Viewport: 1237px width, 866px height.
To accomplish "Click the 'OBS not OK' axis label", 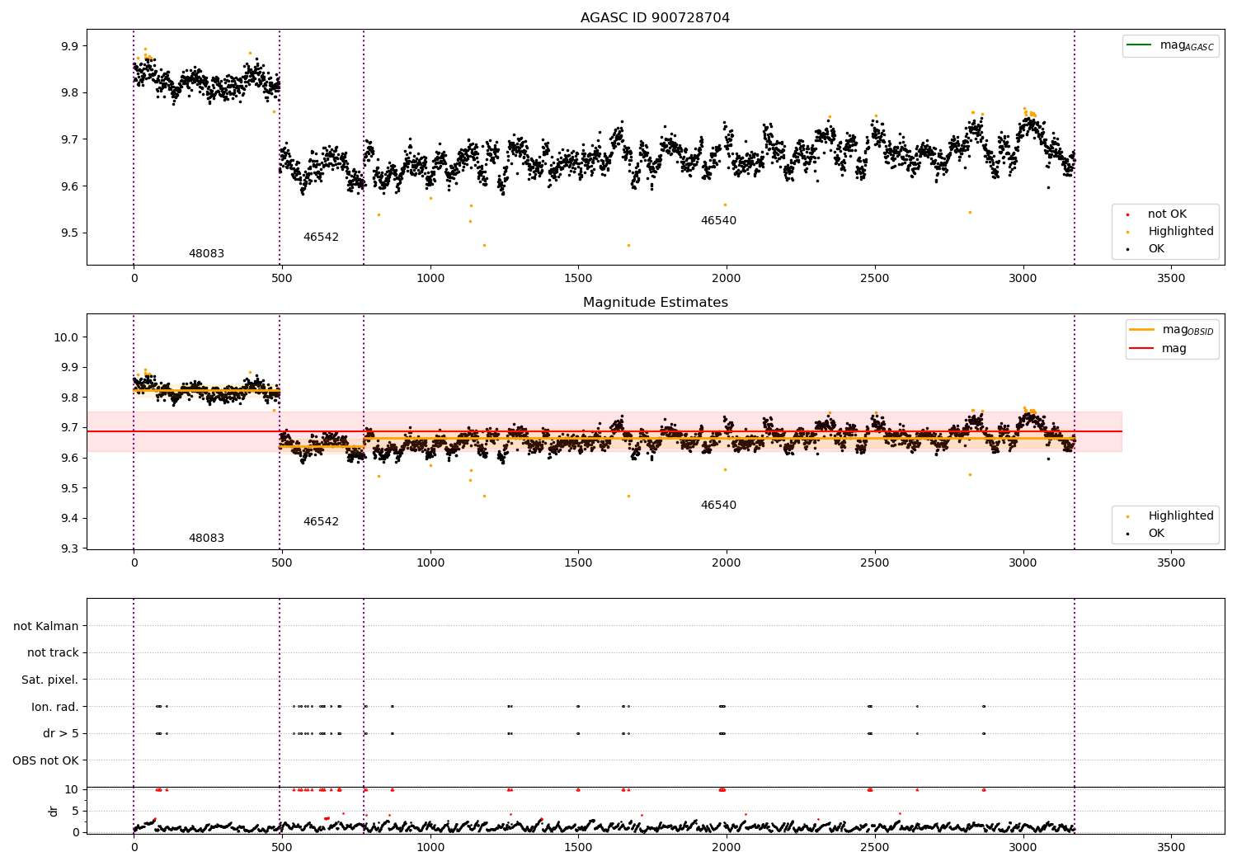I will pos(45,760).
